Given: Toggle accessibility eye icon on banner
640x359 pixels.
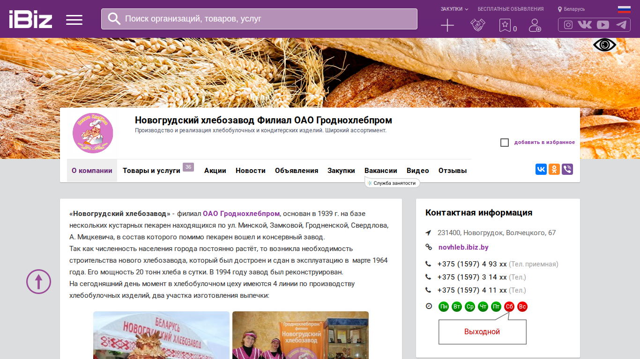Looking at the screenshot, I should [605, 45].
